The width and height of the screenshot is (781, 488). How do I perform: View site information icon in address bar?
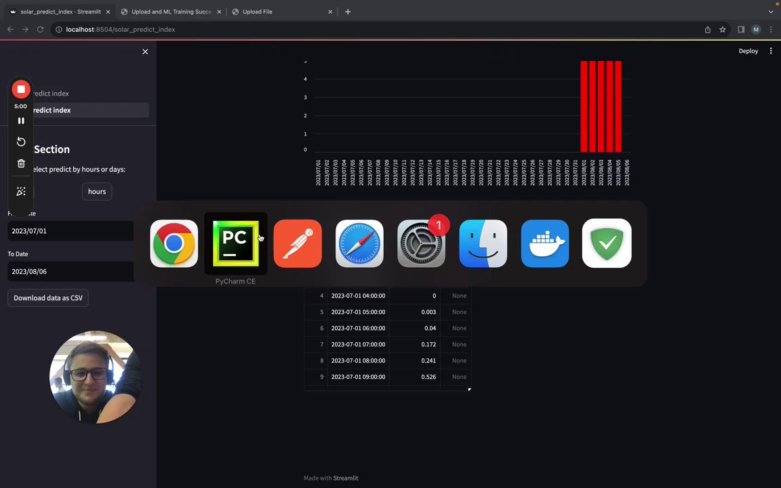pyautogui.click(x=58, y=29)
